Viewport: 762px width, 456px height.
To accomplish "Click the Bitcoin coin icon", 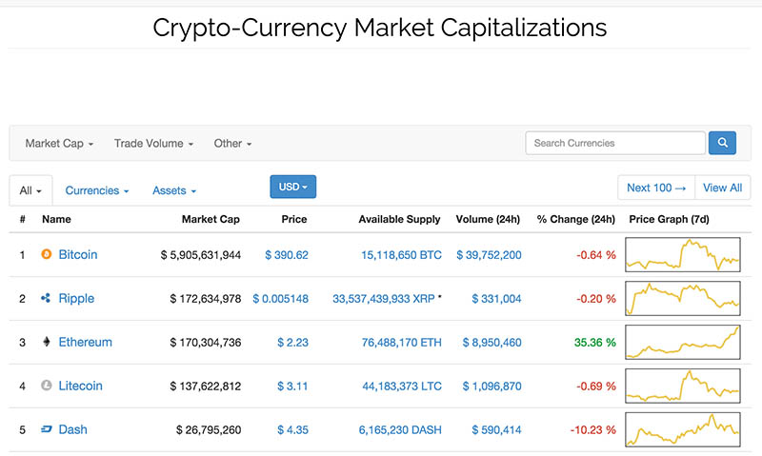I will click(x=46, y=254).
